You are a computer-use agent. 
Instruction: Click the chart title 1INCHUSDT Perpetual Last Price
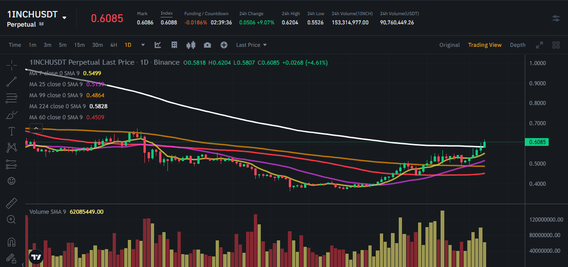coord(82,62)
